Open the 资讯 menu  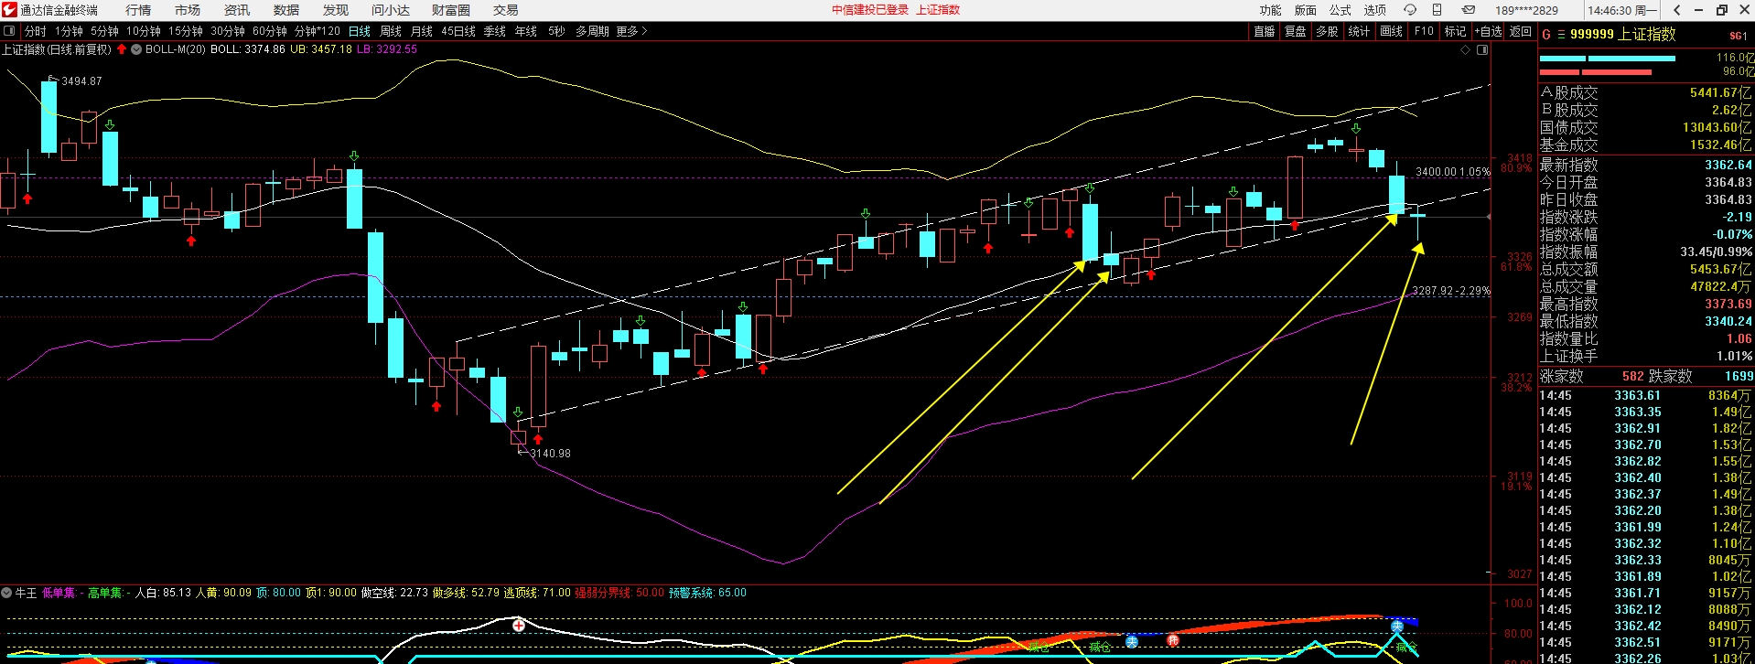[237, 10]
